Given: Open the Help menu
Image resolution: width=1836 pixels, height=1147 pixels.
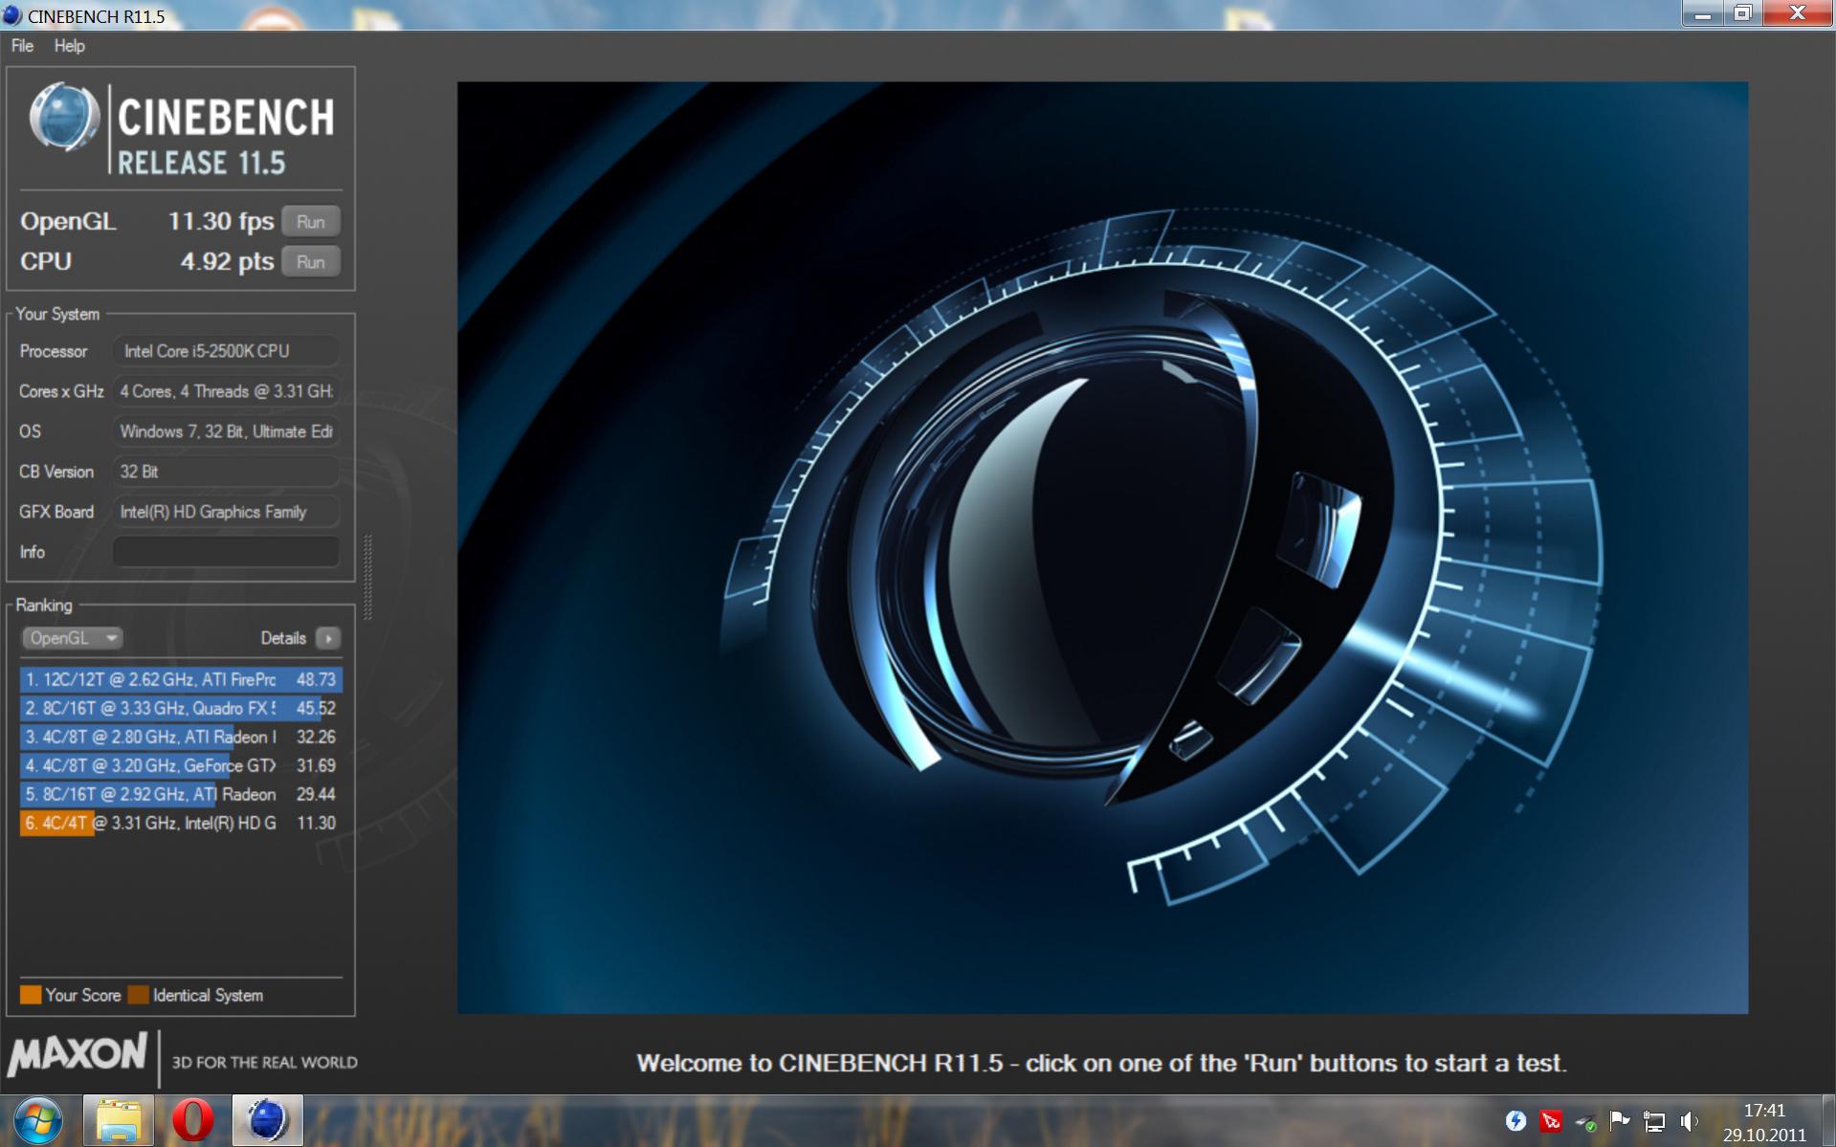Looking at the screenshot, I should pos(69,46).
